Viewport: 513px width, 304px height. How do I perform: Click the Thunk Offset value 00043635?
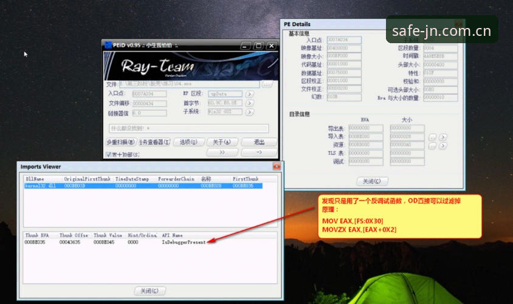click(70, 242)
